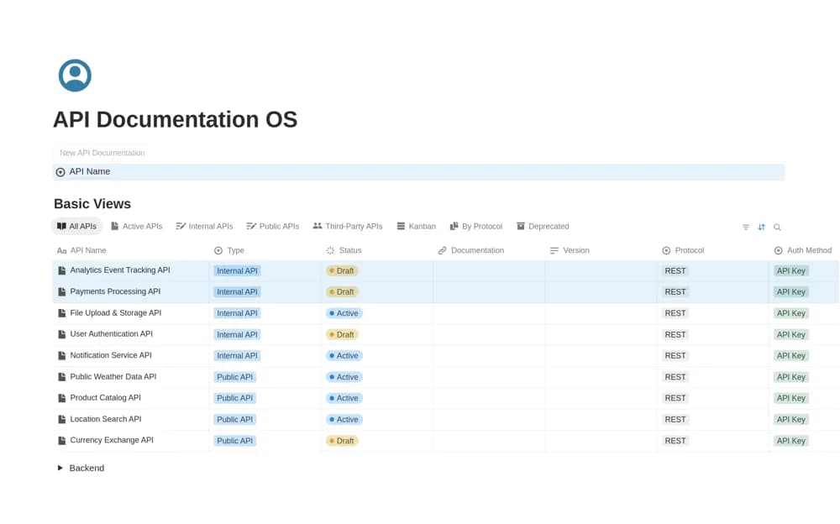
Task: Click the page icon of File Upload & Storage API
Action: click(61, 313)
